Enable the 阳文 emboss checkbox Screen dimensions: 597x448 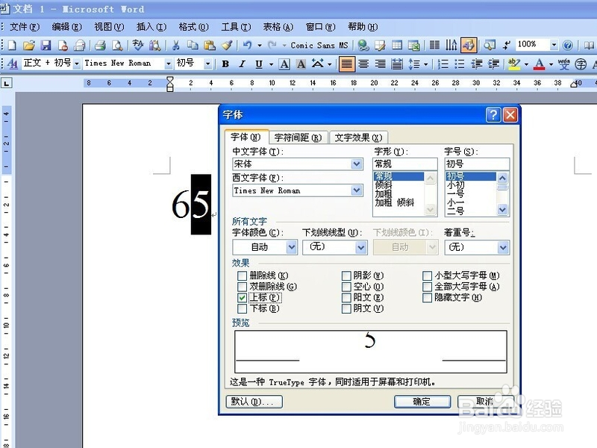[x=346, y=297]
